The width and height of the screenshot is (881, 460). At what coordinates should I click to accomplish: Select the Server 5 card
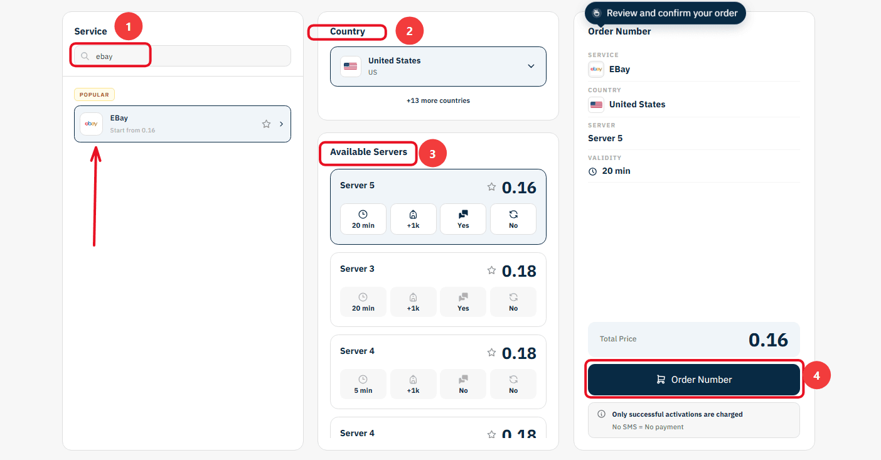pos(438,206)
